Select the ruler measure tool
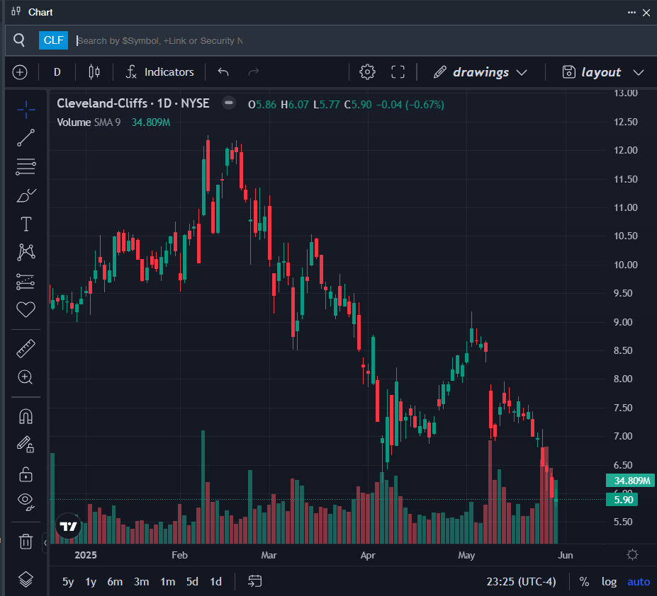The image size is (657, 596). tap(26, 349)
